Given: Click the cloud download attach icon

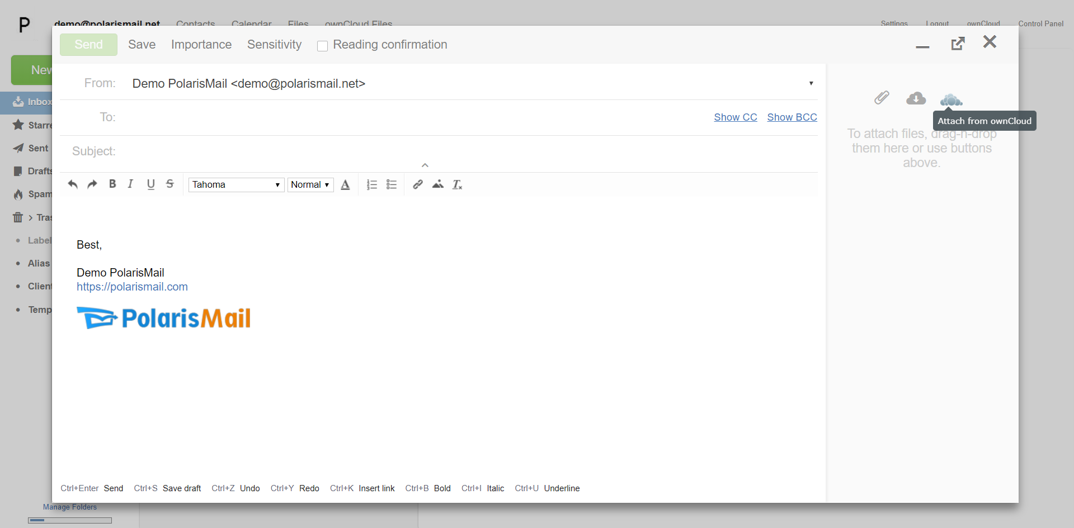Looking at the screenshot, I should pyautogui.click(x=916, y=98).
